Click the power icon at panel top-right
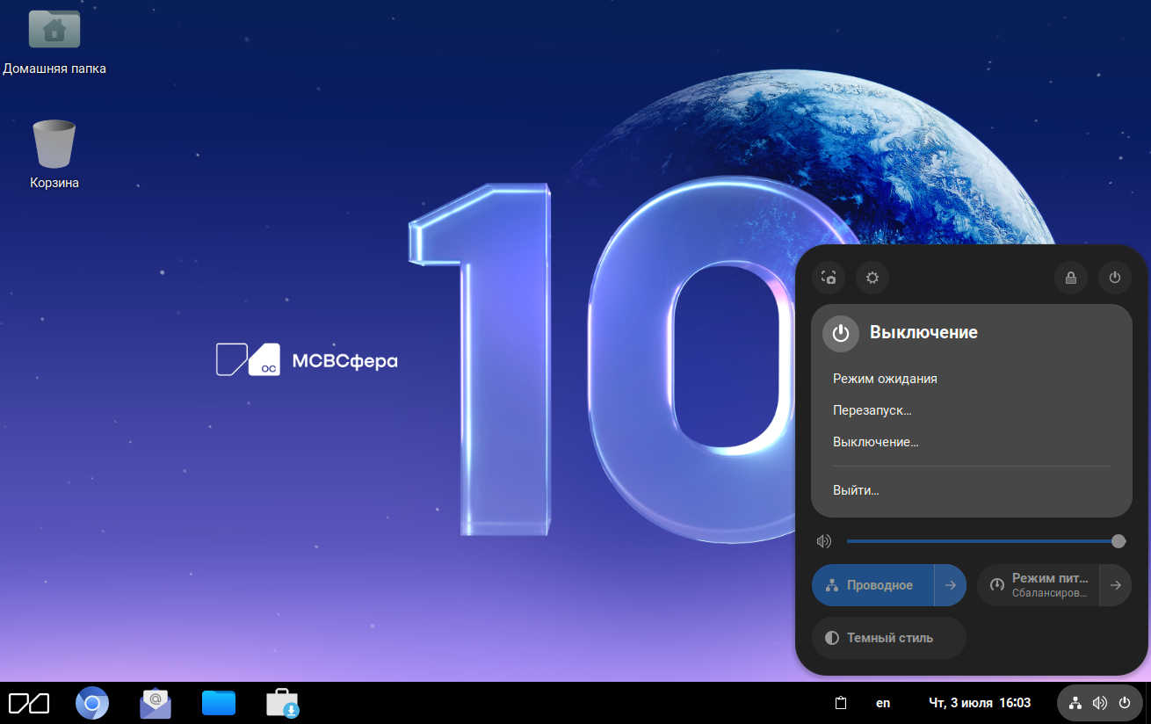1151x724 pixels. 1115,278
